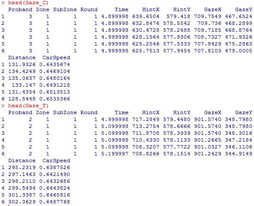Select CarSpeed value 0.6469104
The width and height of the screenshot is (254, 206).
[55, 71]
